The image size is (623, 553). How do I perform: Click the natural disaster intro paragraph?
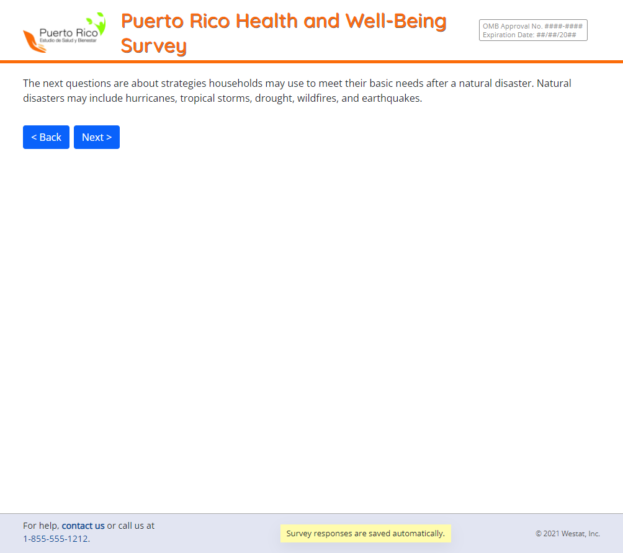297,91
